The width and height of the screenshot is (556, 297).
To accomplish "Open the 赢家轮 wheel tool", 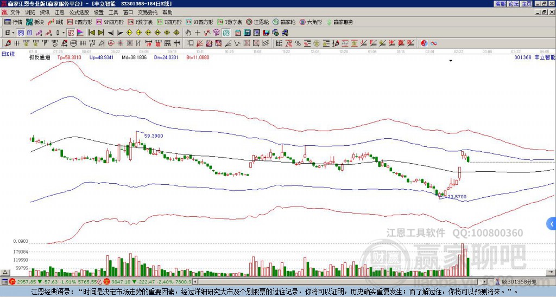I will click(284, 22).
